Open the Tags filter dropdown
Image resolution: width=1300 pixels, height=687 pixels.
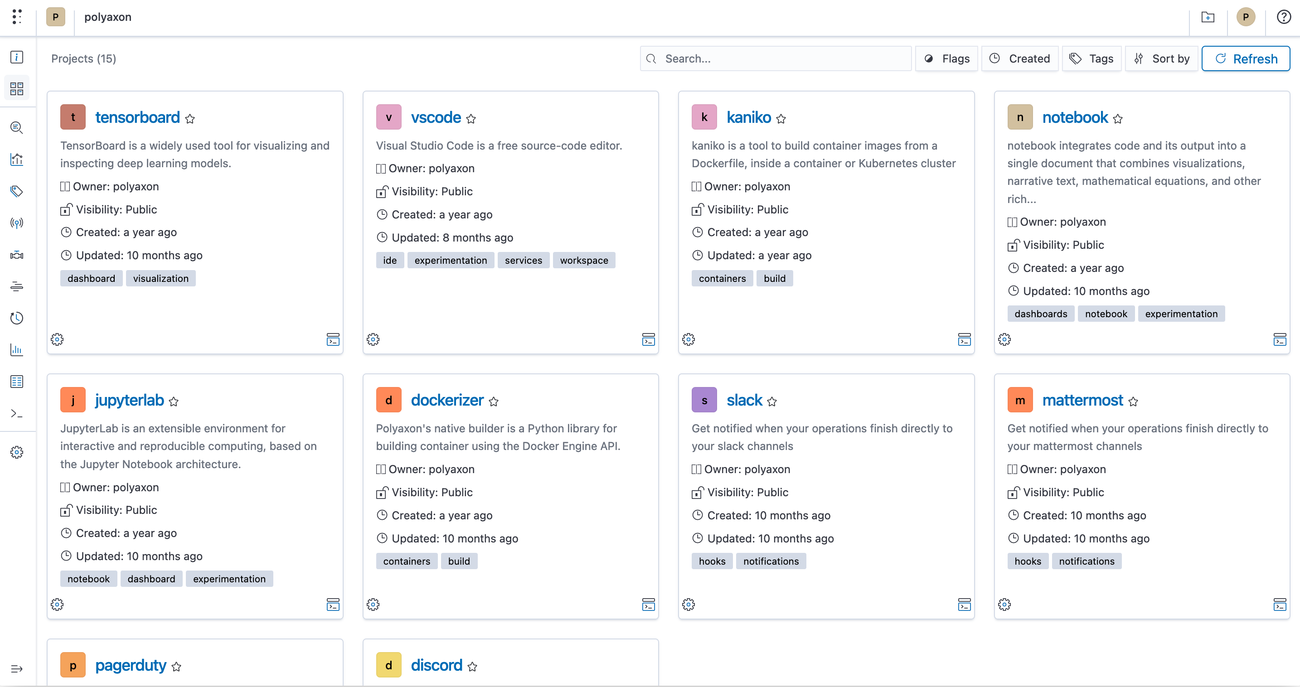point(1091,58)
